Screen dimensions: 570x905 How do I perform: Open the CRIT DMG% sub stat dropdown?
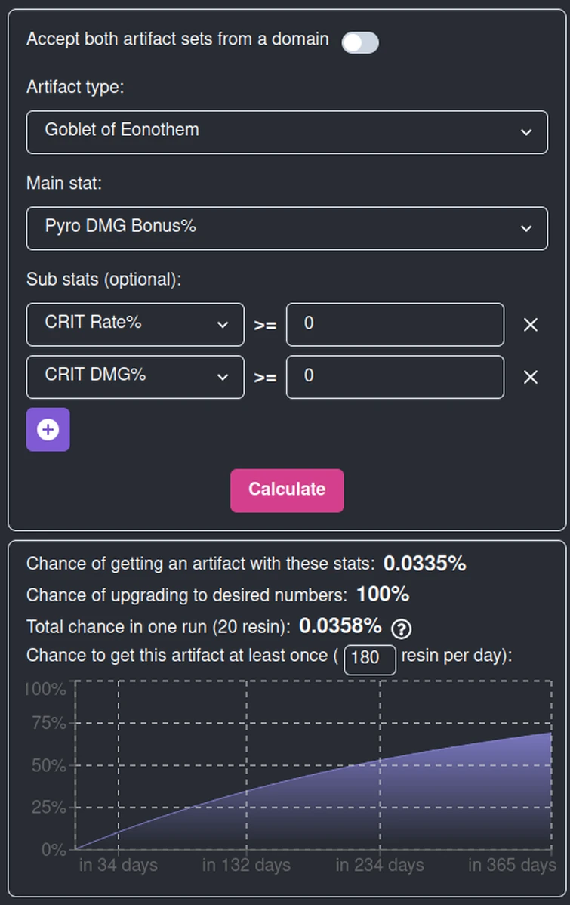pos(135,376)
